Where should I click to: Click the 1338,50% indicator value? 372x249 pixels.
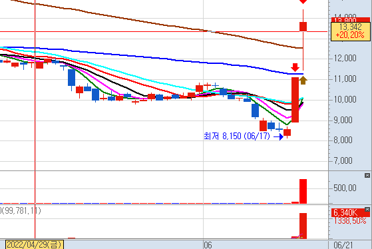(350, 221)
